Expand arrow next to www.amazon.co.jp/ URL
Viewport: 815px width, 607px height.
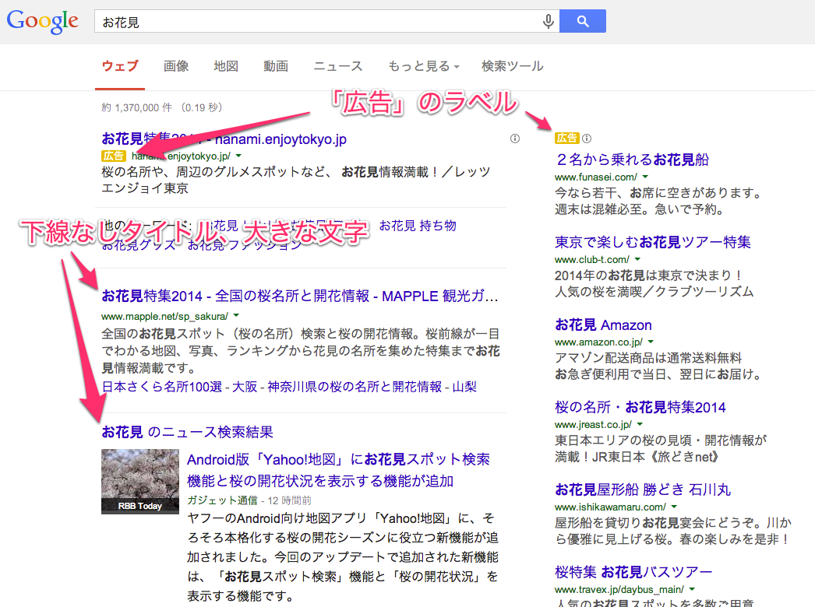pos(651,342)
